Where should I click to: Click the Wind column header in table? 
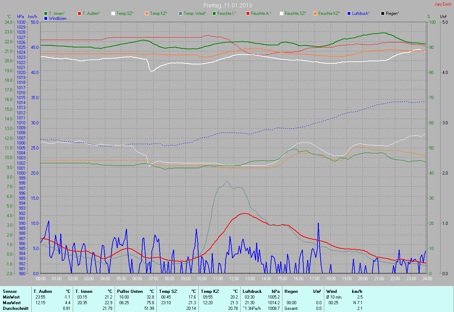coord(331,291)
